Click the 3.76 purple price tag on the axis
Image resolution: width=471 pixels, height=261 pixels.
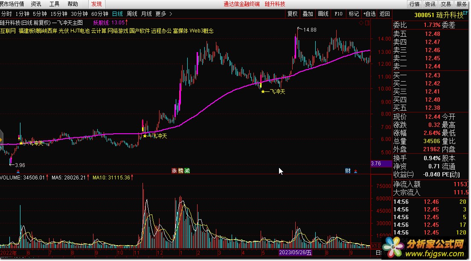click(381, 164)
